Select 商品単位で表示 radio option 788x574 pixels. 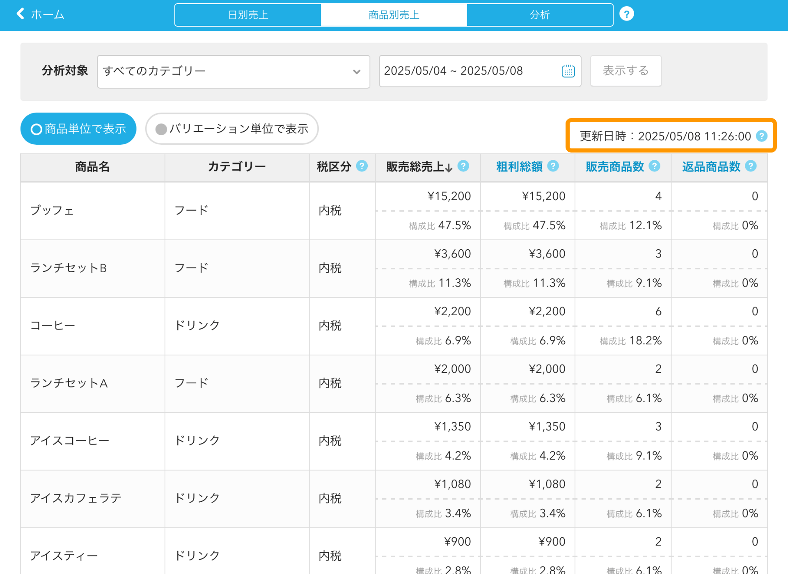point(78,129)
